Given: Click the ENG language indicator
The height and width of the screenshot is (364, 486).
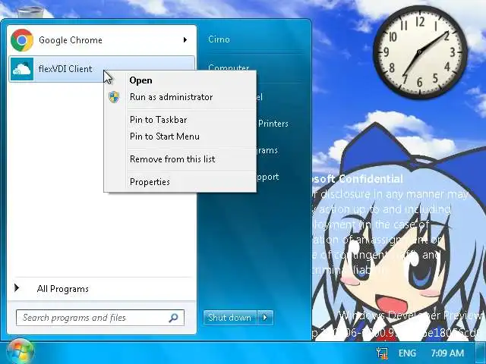Looking at the screenshot, I should pos(407,353).
